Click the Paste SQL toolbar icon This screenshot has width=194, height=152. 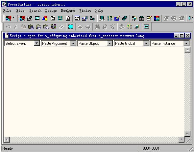[46, 27]
